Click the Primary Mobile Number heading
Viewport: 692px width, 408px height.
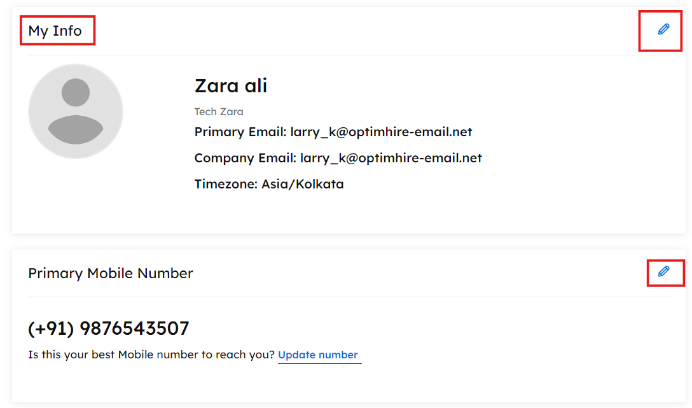coord(111,273)
